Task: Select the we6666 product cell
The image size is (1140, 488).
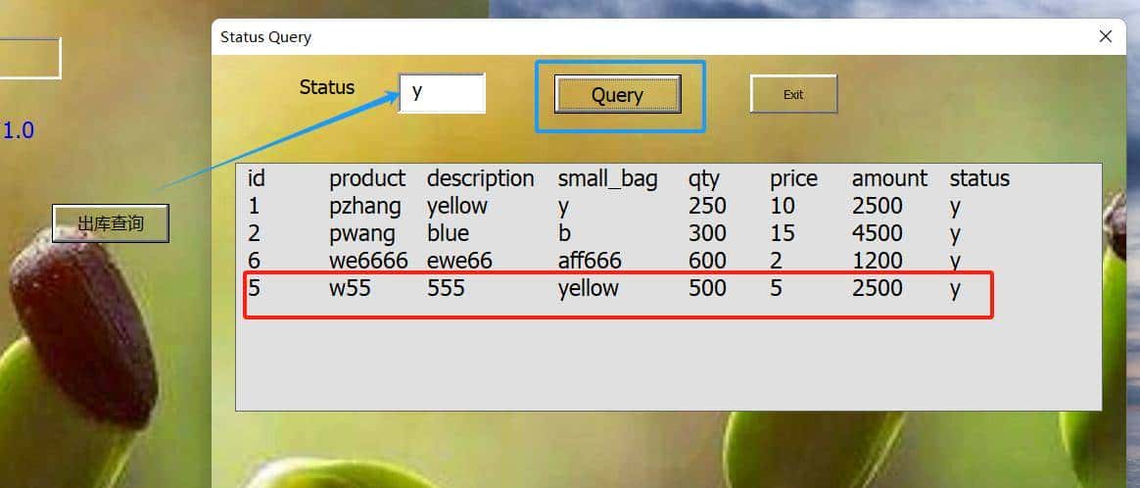Action: pyautogui.click(x=368, y=261)
